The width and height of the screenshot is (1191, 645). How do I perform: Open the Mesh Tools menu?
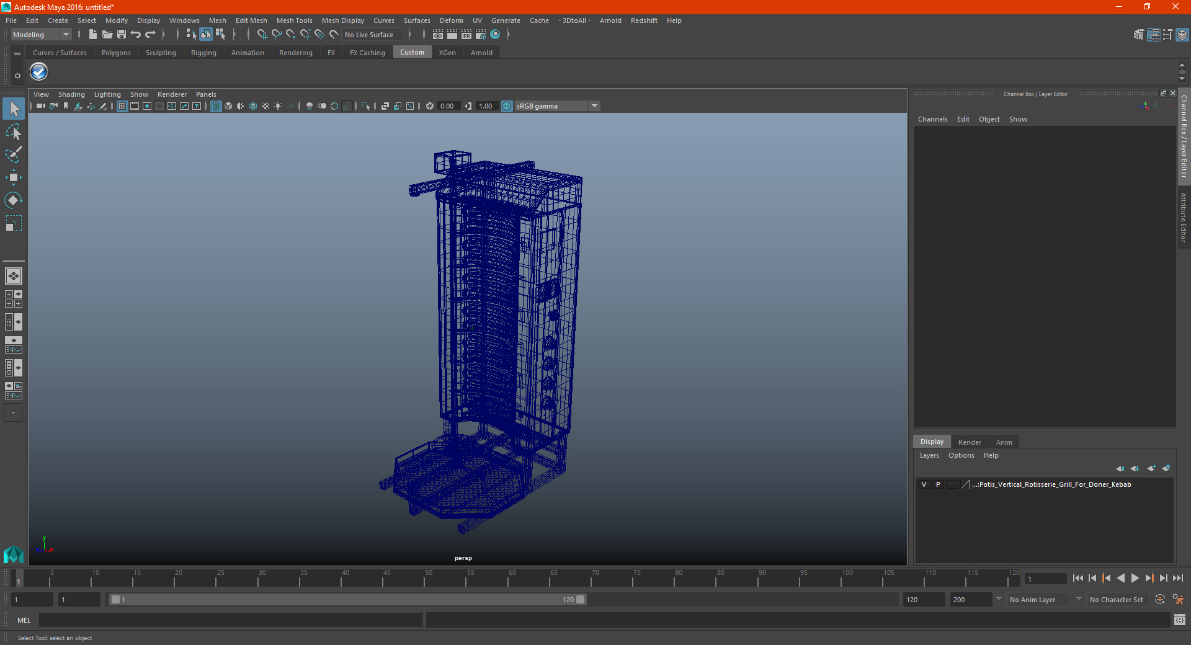click(295, 20)
